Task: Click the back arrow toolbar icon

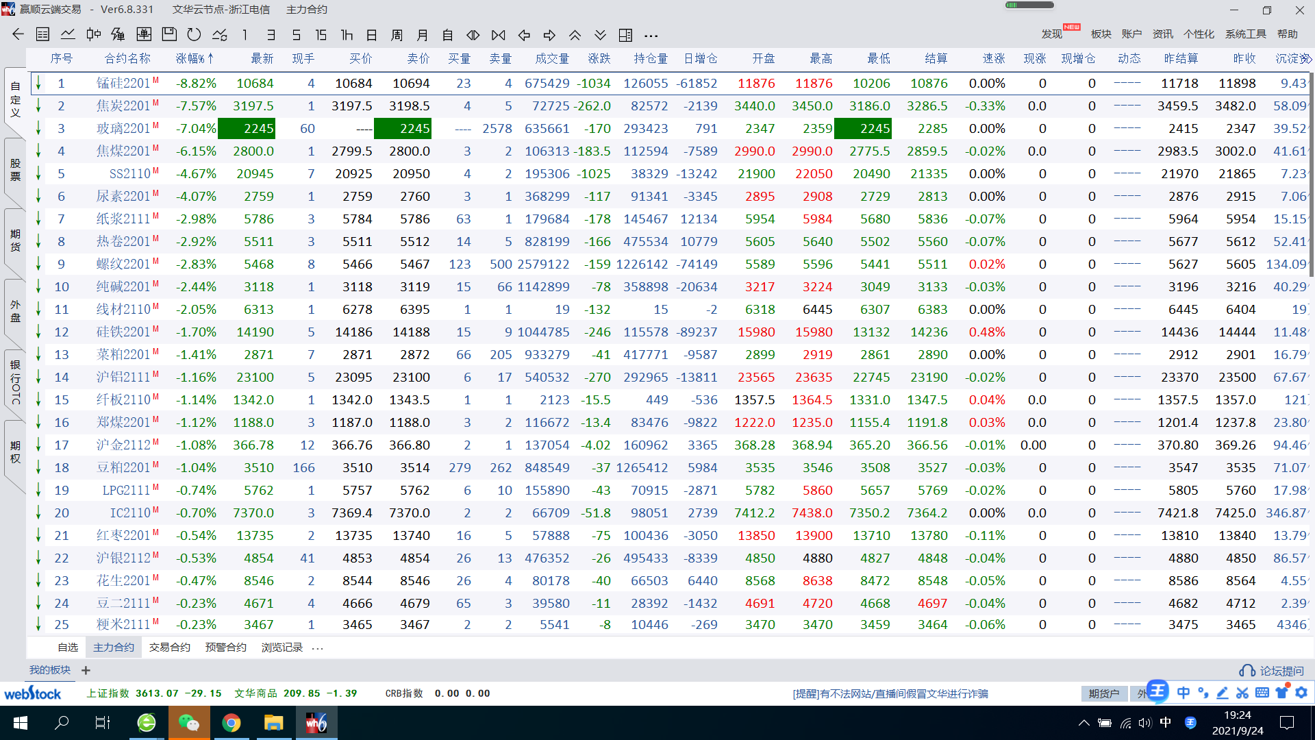Action: (18, 35)
